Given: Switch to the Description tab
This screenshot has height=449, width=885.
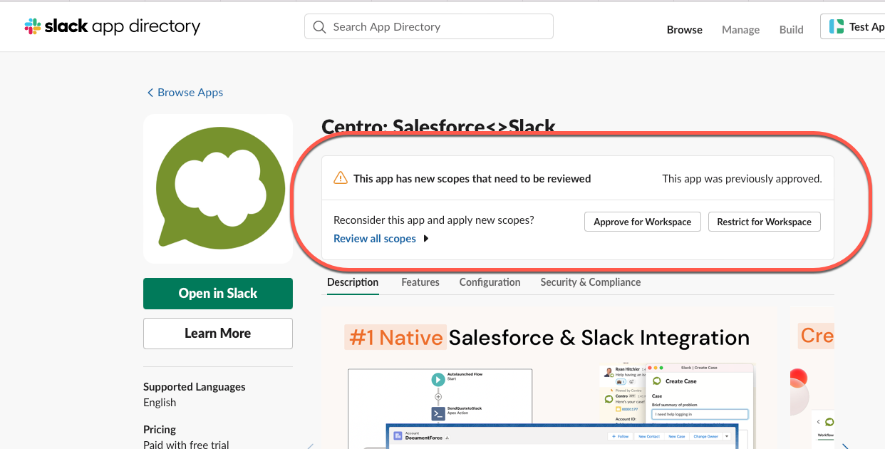Looking at the screenshot, I should pos(353,282).
